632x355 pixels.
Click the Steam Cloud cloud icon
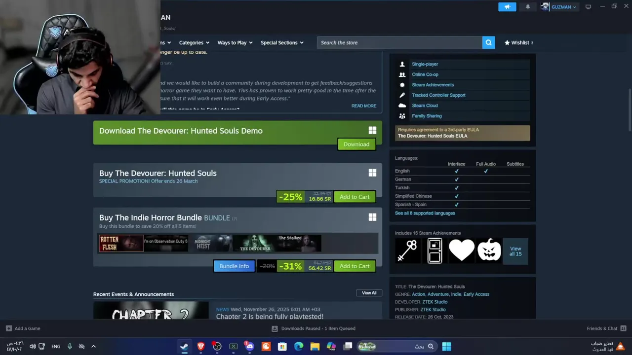pyautogui.click(x=402, y=106)
